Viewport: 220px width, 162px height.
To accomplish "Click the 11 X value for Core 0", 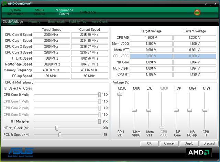I will [x=105, y=95].
